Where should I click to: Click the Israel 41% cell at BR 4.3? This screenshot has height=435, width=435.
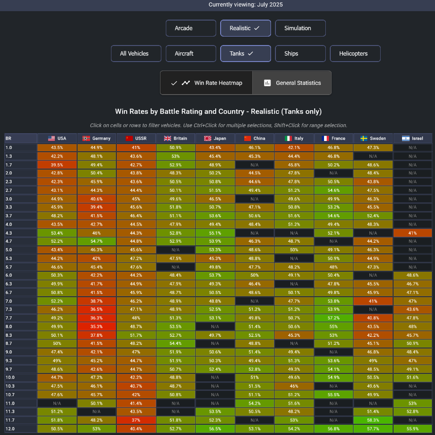413,233
